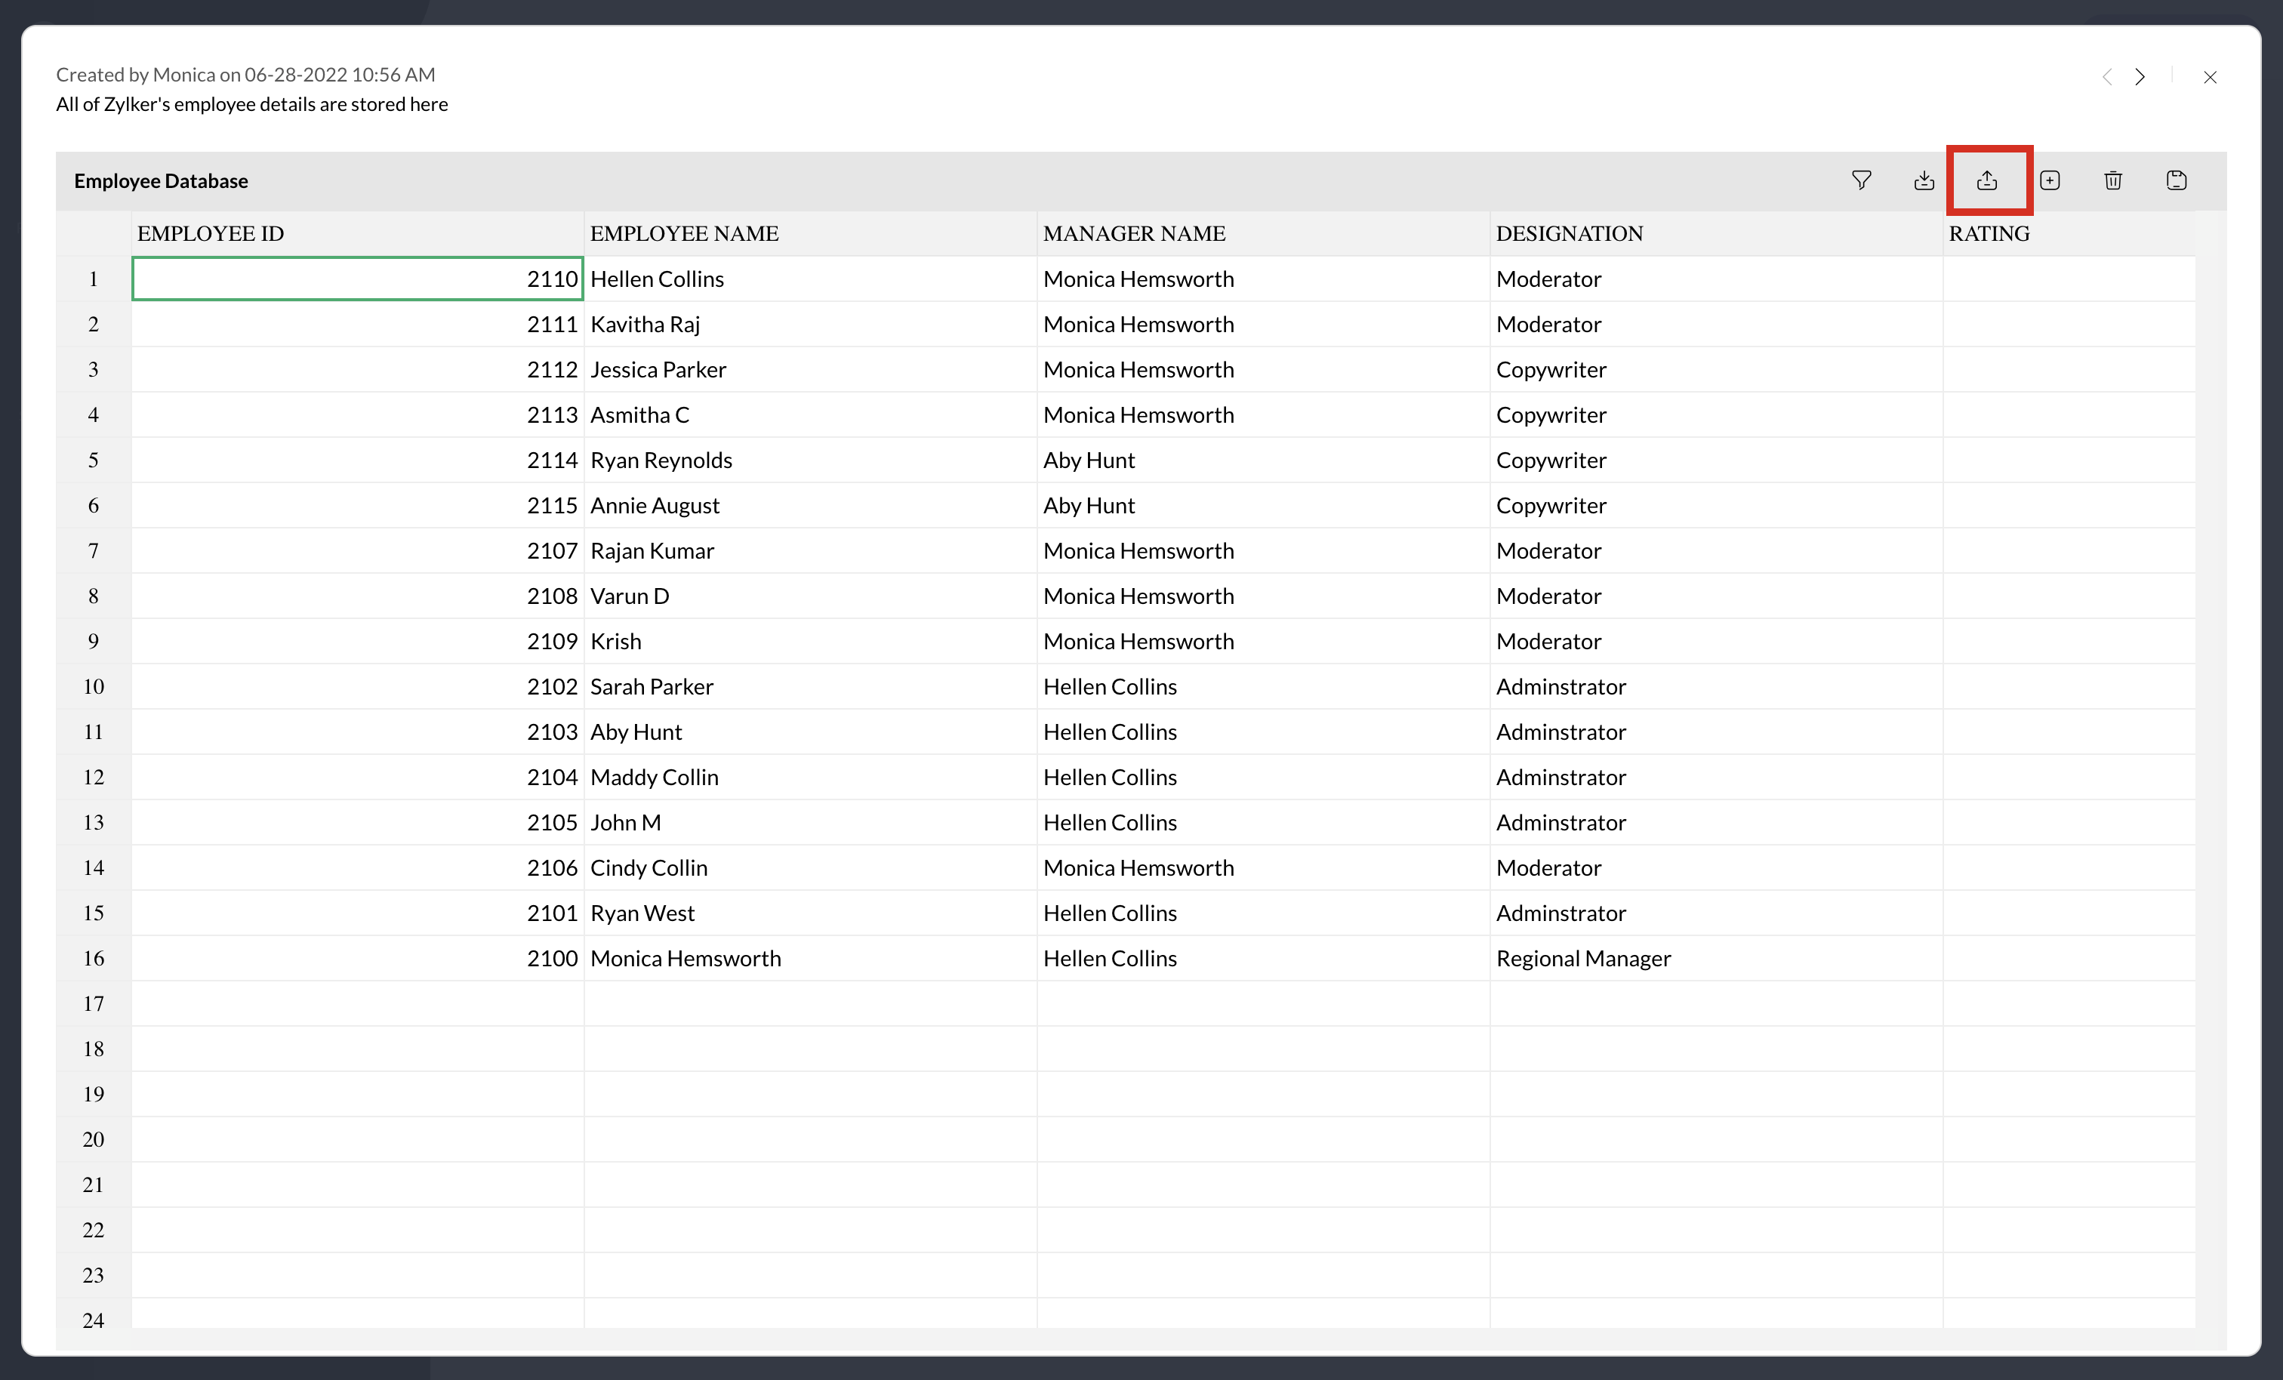Go to previous database using left chevron

tap(2107, 77)
